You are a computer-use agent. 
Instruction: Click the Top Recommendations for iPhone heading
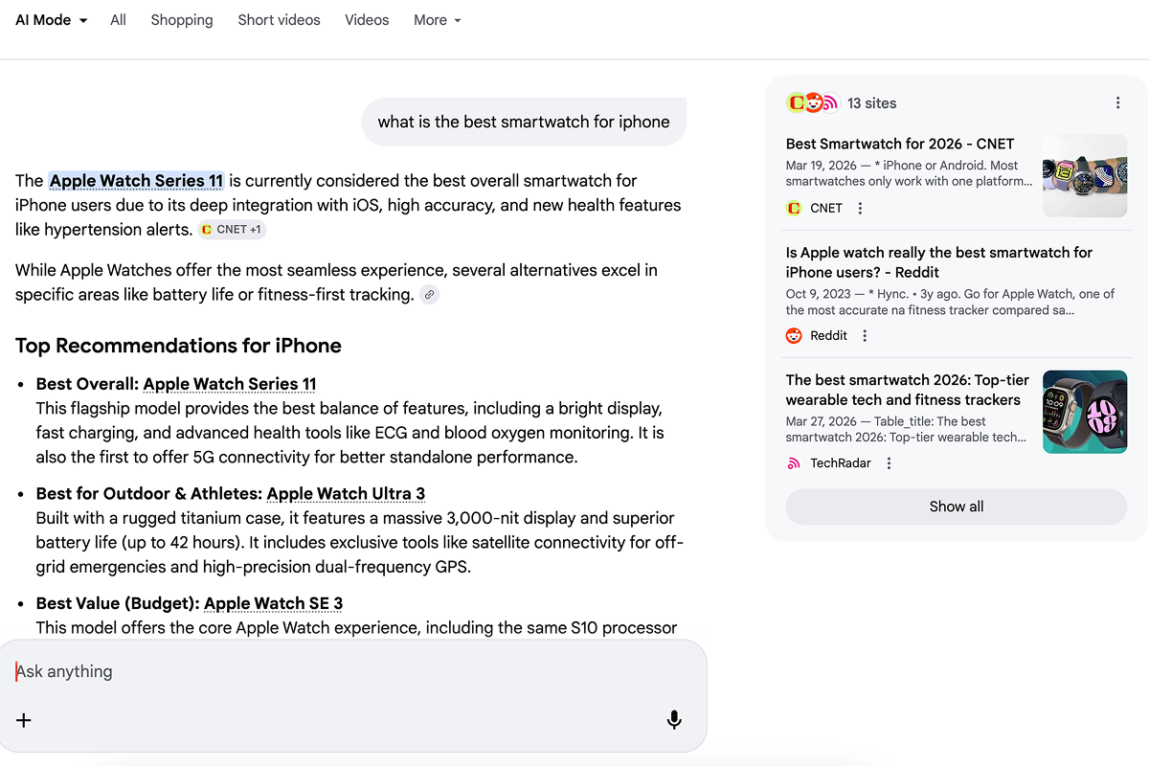[x=178, y=346]
